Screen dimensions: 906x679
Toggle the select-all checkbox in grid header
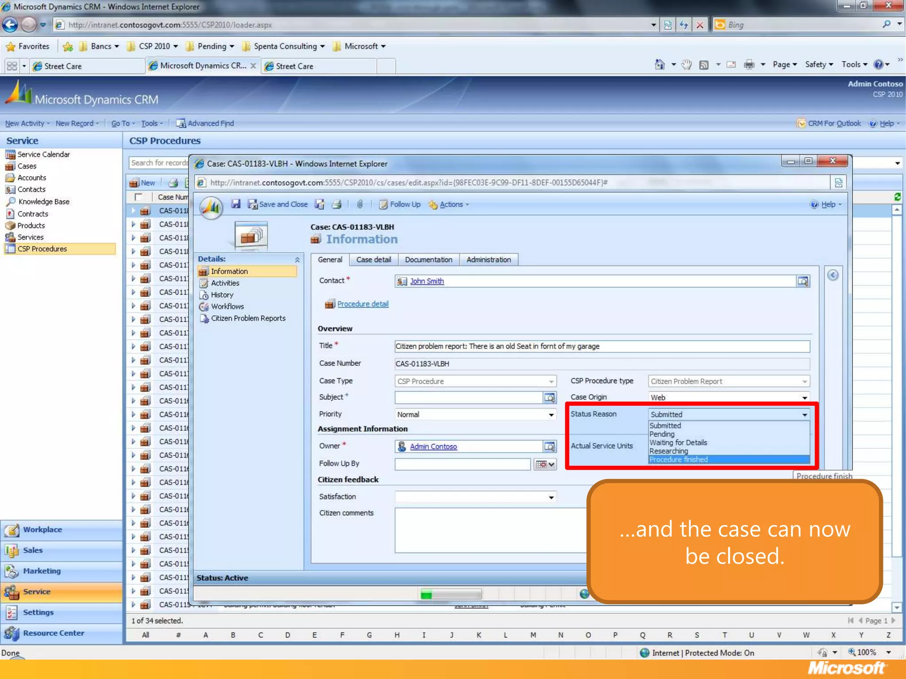(139, 197)
